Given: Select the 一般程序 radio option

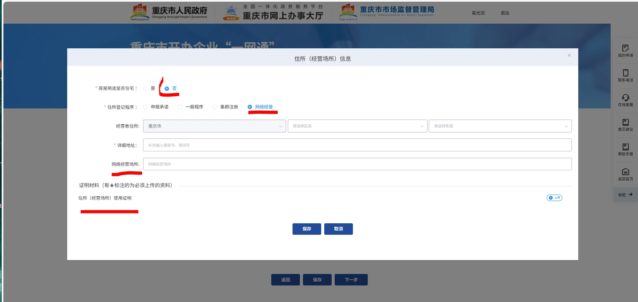Looking at the screenshot, I should (x=180, y=107).
